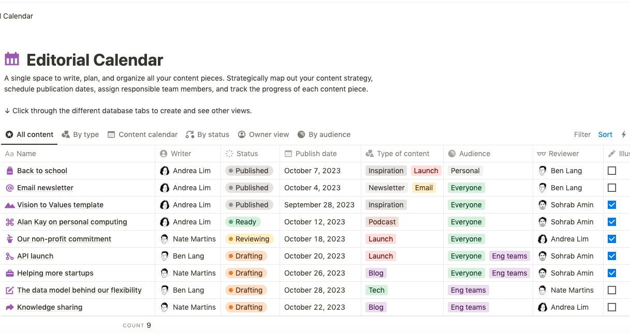Viewport: 630px width, 333px height.
Task: Click the orange Drafting tag for API launch
Action: (246, 256)
